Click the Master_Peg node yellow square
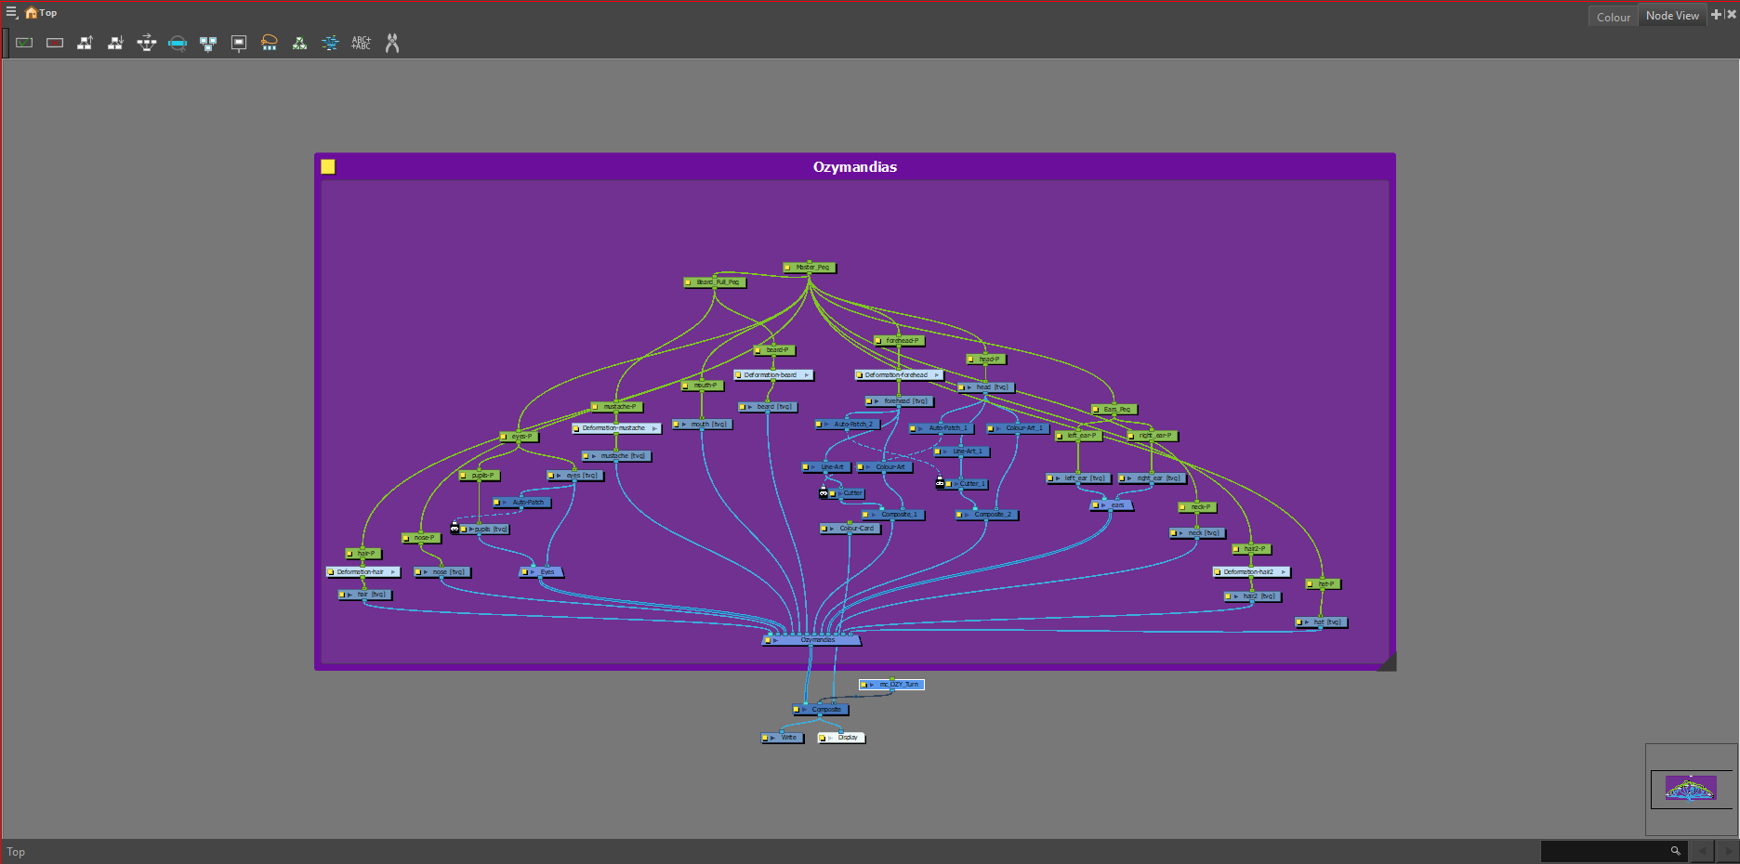Image resolution: width=1740 pixels, height=864 pixels. [x=788, y=268]
